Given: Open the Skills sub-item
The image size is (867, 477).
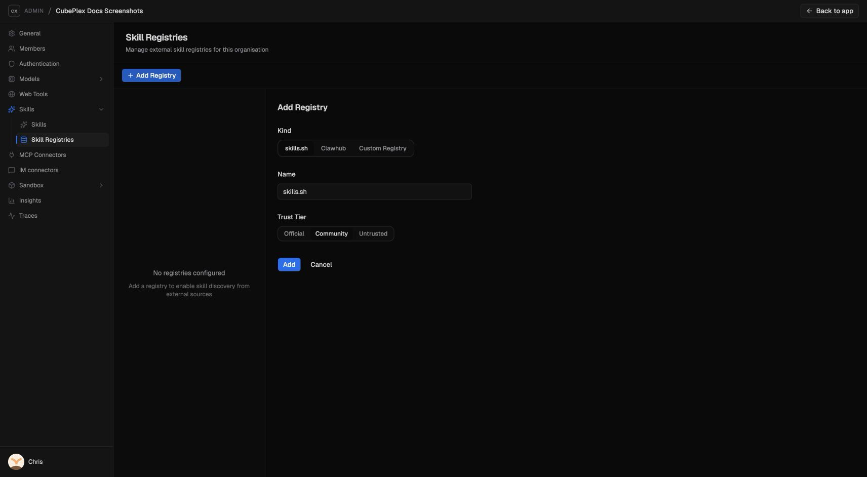Looking at the screenshot, I should coord(62,125).
